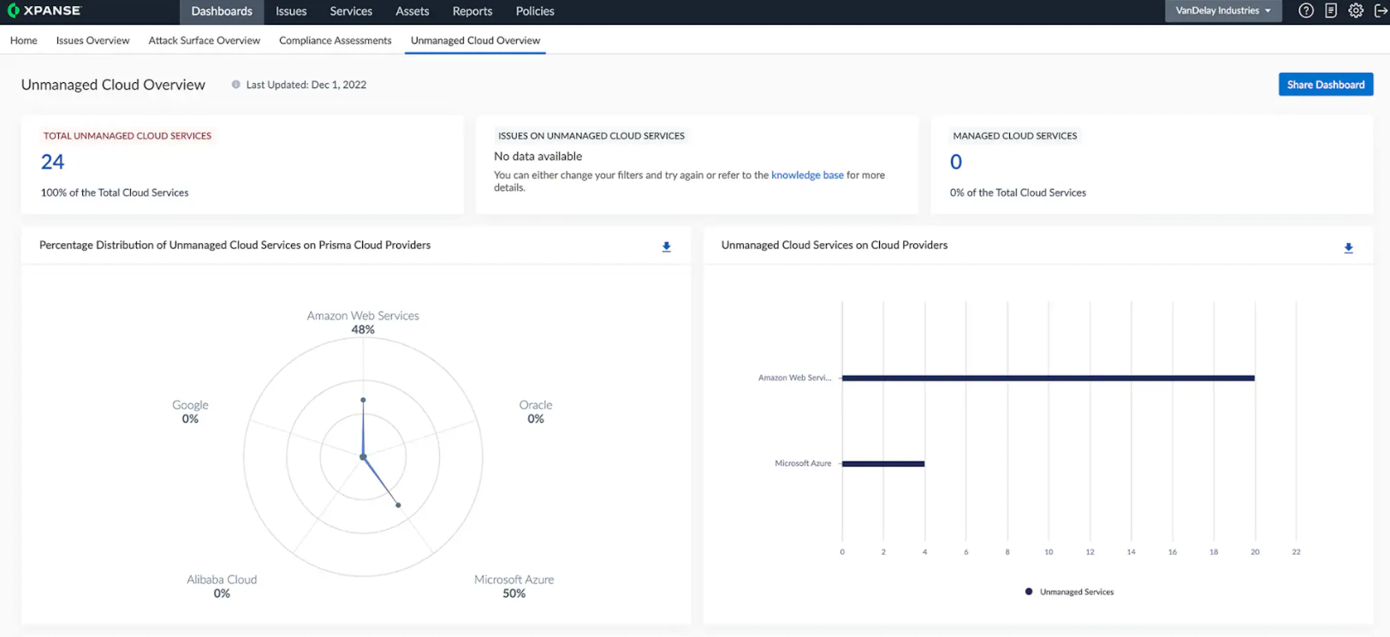The width and height of the screenshot is (1390, 637).
Task: Click the Total Unmanaged Cloud Services heading
Action: point(128,135)
